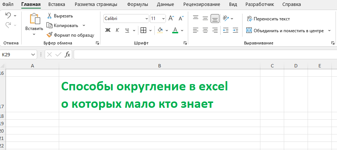Toggle bottom vertical alignment
This screenshot has width=337, height=150.
tap(215, 19)
